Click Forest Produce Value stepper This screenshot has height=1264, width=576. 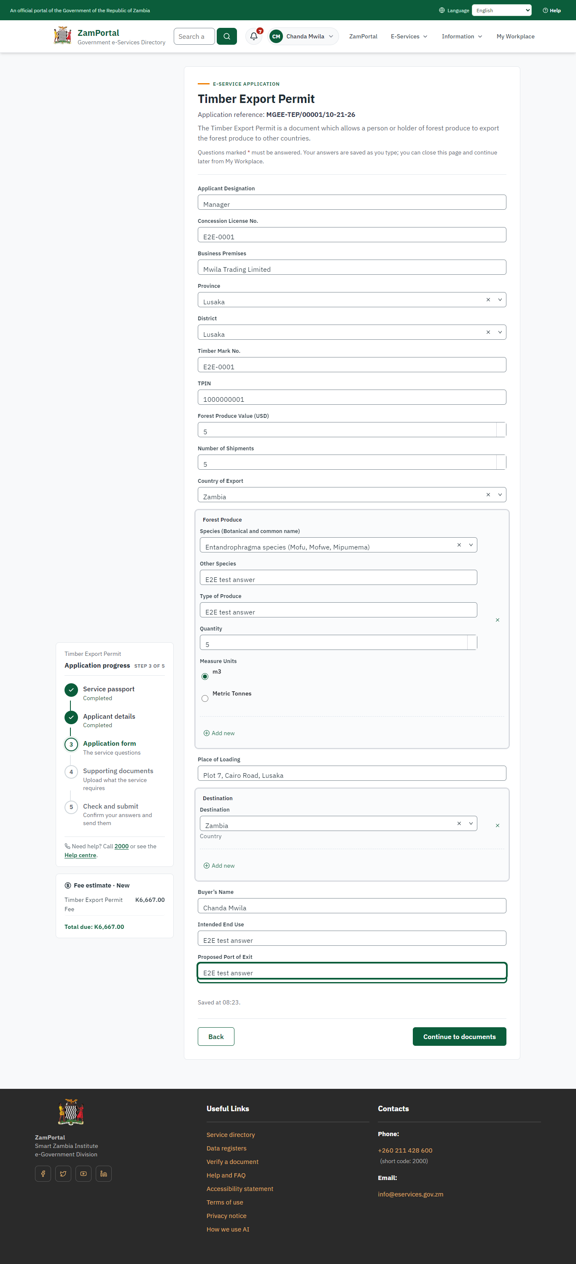click(x=501, y=430)
